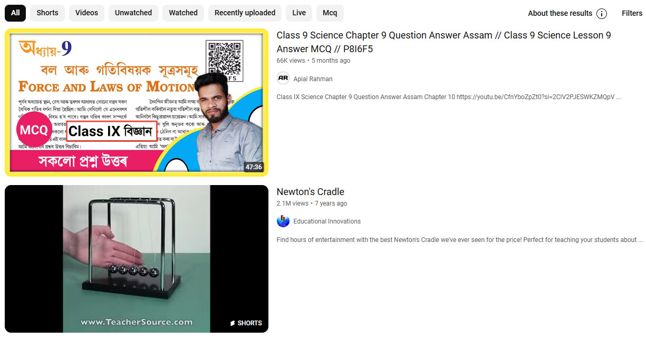
Task: Filter results by Shorts
Action: 47,13
